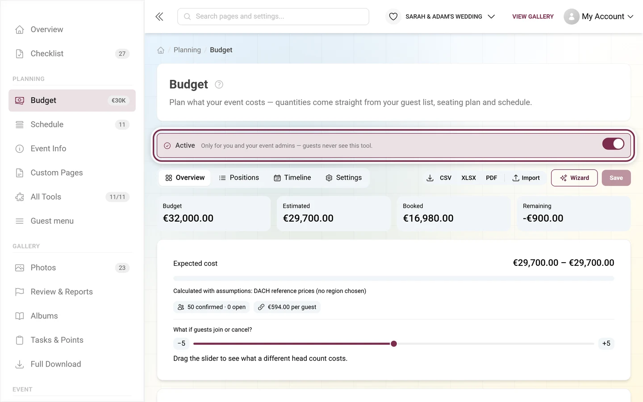Click the Booked €16,980.00 card
643x402 pixels.
click(x=454, y=214)
